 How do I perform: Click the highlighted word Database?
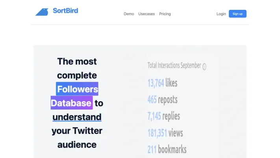(x=71, y=103)
